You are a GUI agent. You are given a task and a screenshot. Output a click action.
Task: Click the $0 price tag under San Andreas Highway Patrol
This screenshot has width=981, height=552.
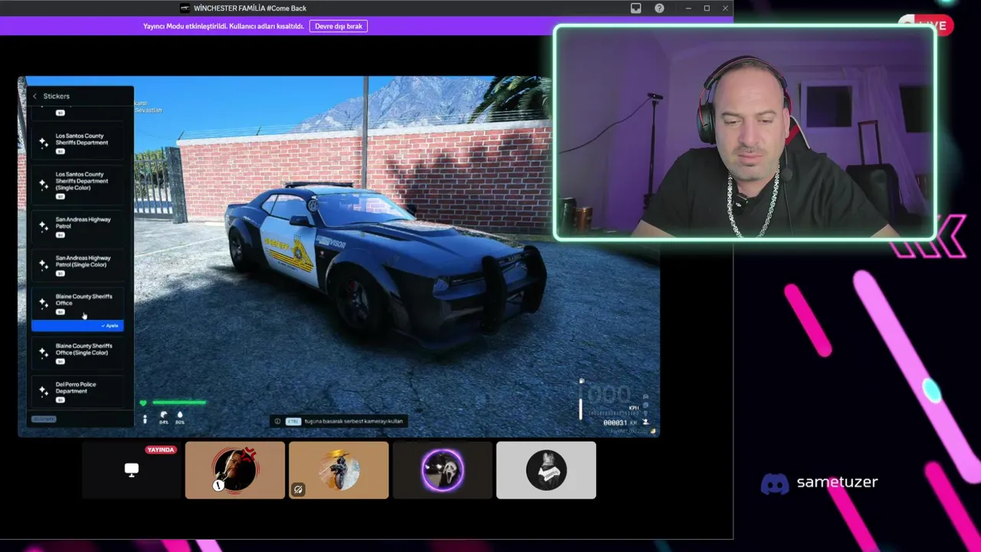[60, 235]
